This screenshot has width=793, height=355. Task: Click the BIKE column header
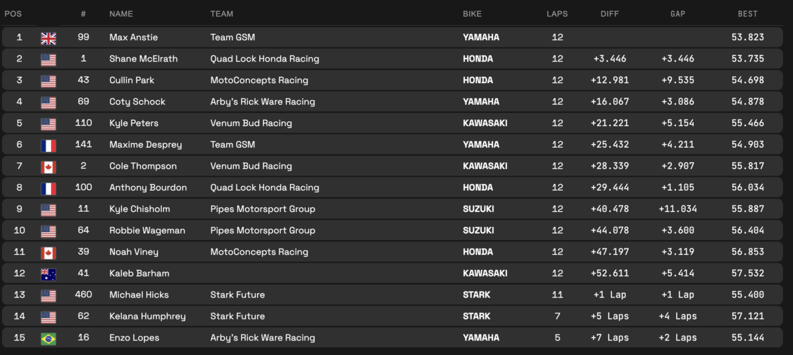click(472, 14)
